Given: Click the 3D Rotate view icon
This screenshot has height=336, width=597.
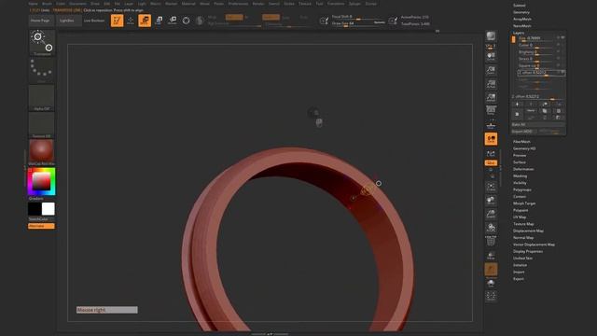Looking at the screenshot, I should tap(491, 228).
